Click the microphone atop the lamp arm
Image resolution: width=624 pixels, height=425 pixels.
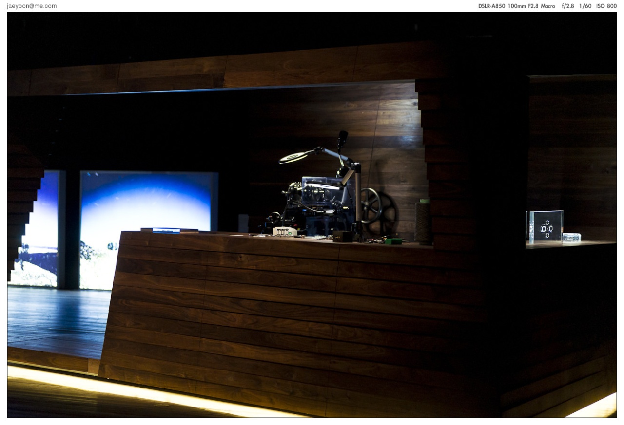tap(342, 139)
